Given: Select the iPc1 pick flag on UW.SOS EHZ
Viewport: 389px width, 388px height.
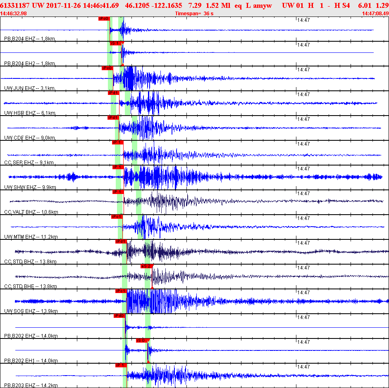Looking at the screenshot, I should pyautogui.click(x=121, y=291).
